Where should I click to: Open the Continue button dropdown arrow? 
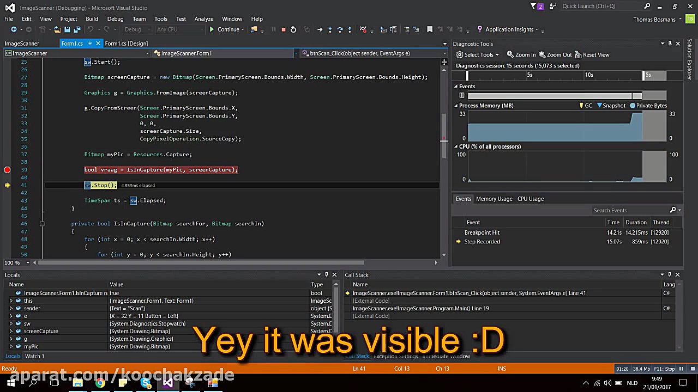[243, 29]
